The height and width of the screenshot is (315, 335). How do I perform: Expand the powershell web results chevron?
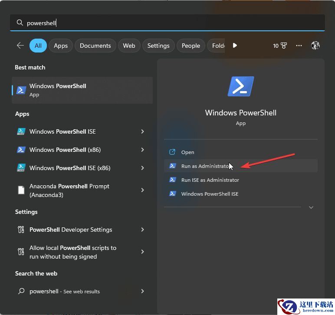[x=142, y=292]
